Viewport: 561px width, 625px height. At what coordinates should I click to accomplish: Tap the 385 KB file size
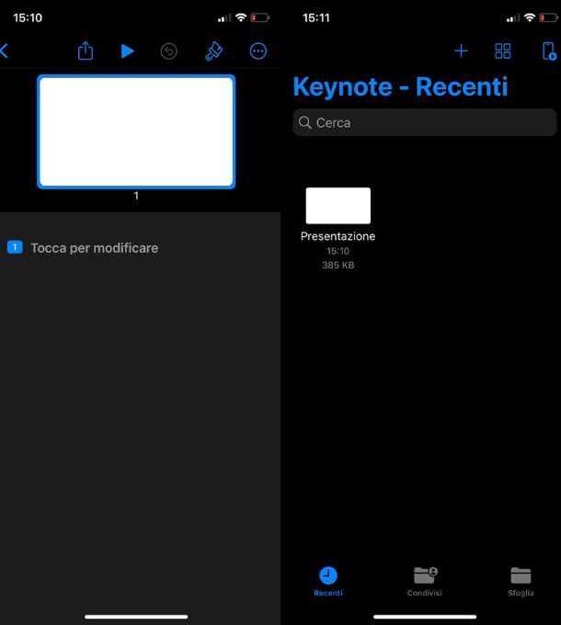338,265
